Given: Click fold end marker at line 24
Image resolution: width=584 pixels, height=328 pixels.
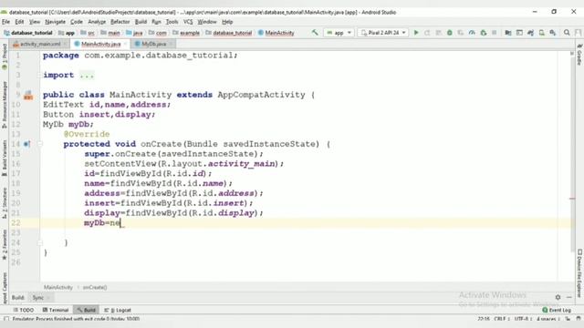Looking at the screenshot, I should point(39,243).
